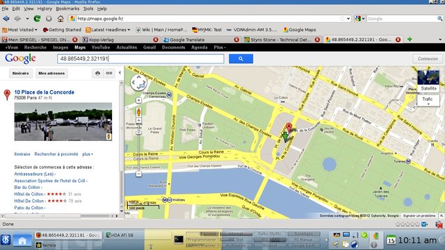The width and height of the screenshot is (445, 250).
Task: Click the star rating in the status bar
Action: [x=407, y=224]
